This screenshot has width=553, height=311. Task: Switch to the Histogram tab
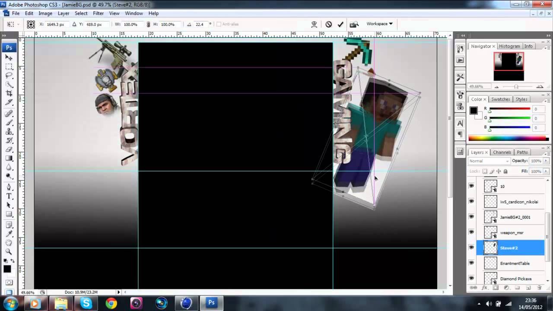(x=509, y=46)
